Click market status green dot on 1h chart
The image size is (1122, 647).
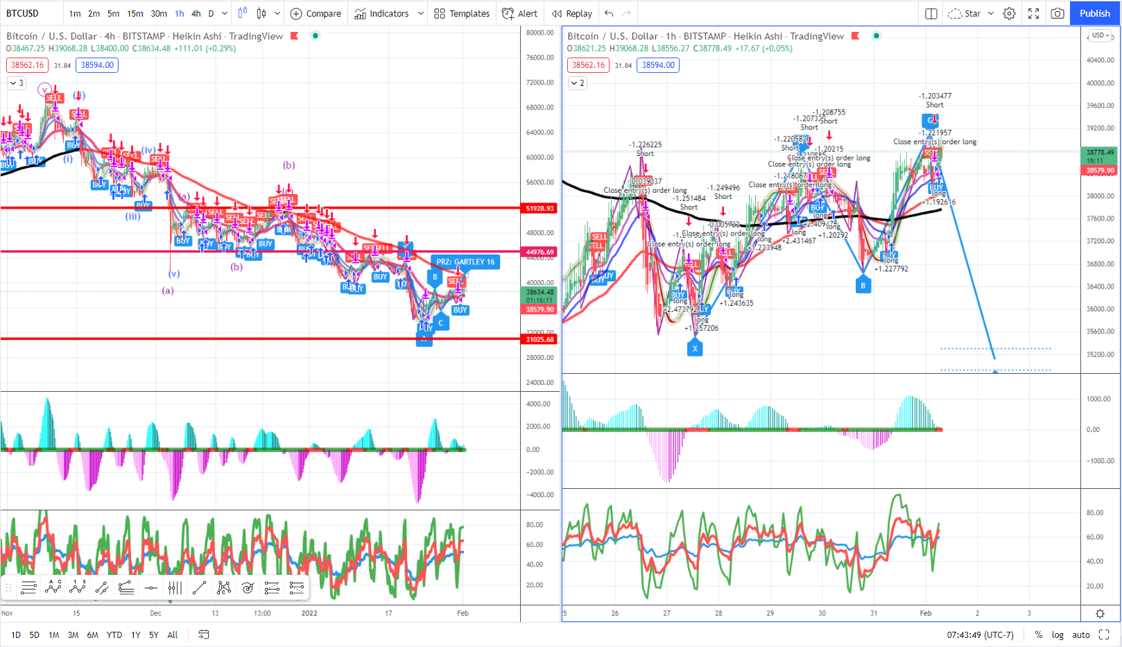coord(877,35)
